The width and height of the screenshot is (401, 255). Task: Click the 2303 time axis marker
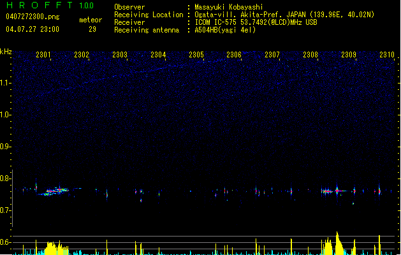[x=120, y=55]
